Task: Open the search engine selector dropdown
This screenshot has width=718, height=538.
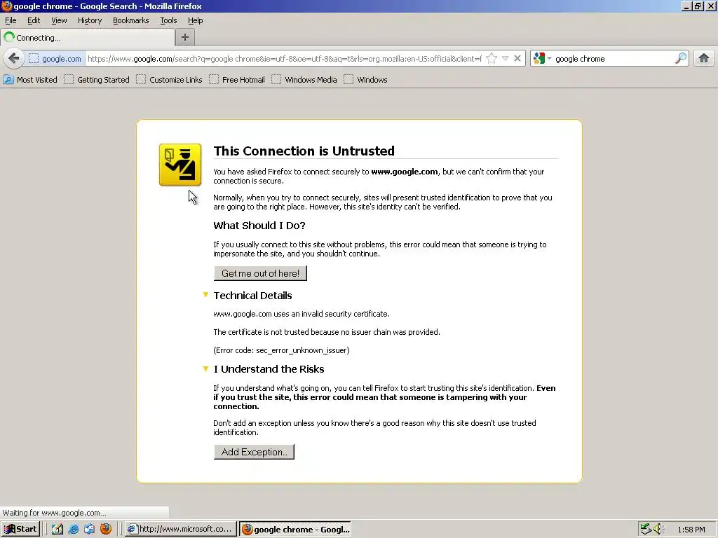Action: (x=542, y=59)
